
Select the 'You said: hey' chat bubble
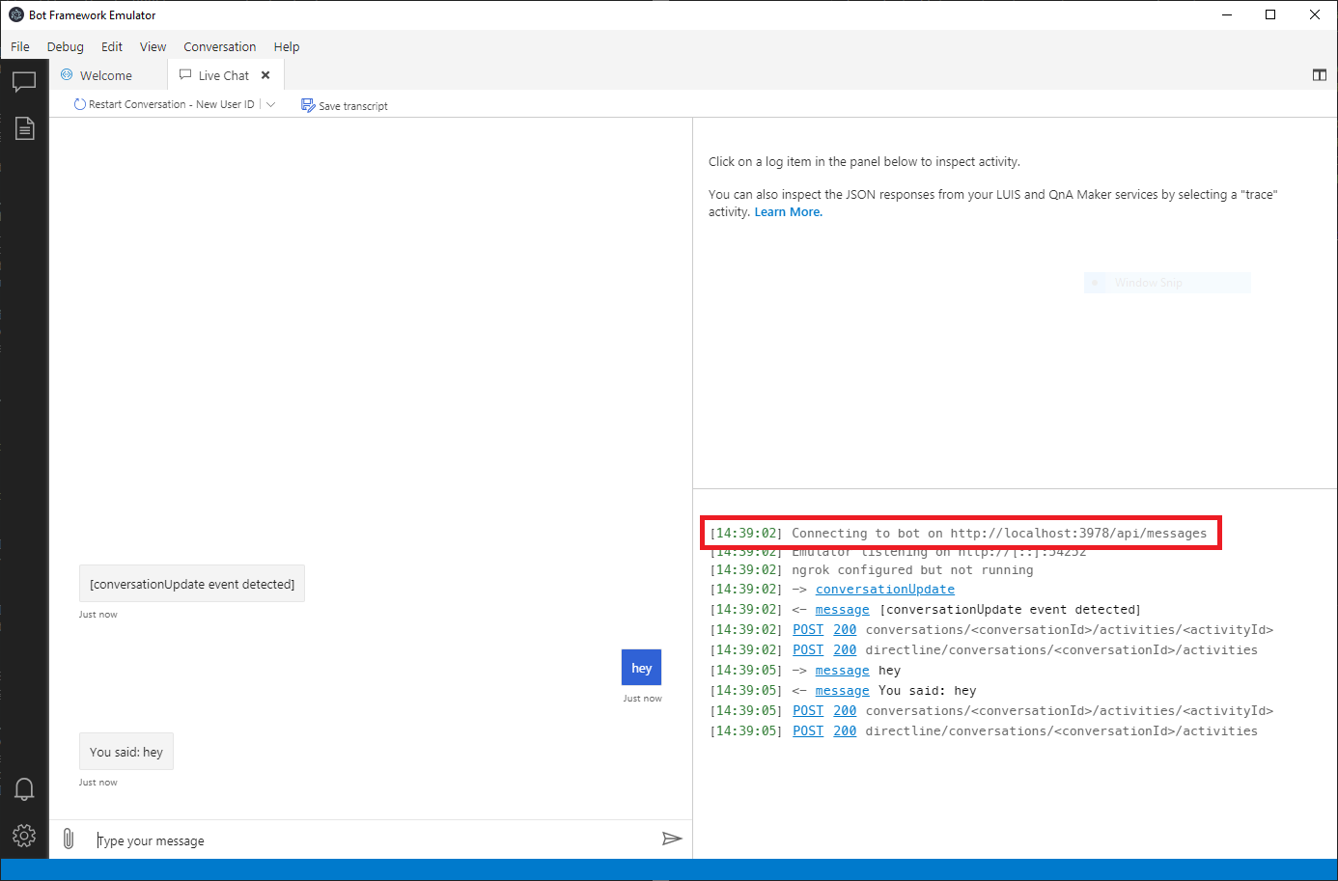tap(126, 752)
